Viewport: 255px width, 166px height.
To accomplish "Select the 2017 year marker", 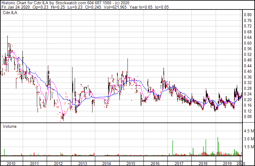I will tap(179, 164).
